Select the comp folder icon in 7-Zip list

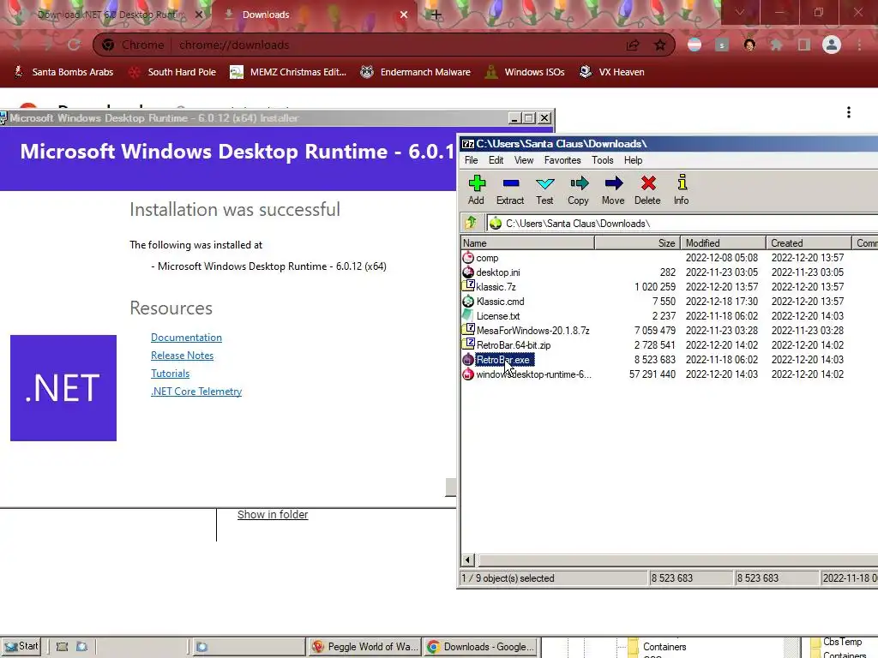[x=468, y=258]
